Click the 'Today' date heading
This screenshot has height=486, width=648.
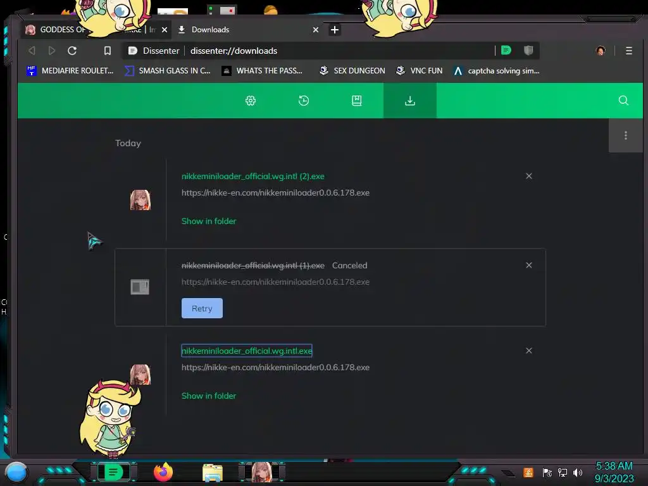click(128, 143)
